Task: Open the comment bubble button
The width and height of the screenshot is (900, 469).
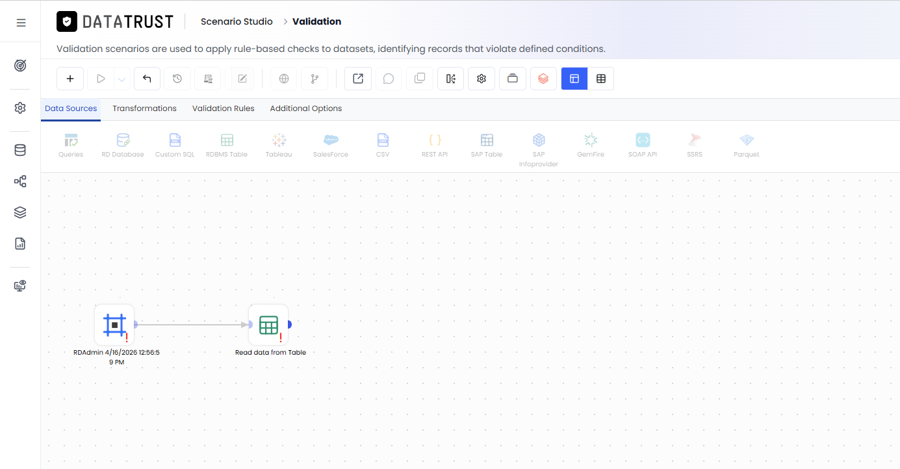Action: pos(389,79)
